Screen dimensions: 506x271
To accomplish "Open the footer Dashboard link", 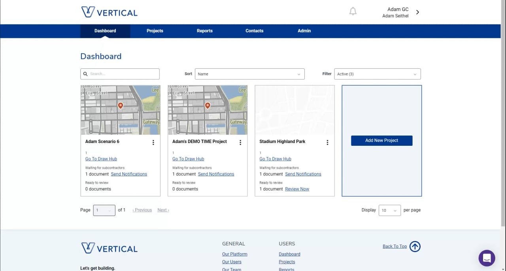I will (x=289, y=254).
